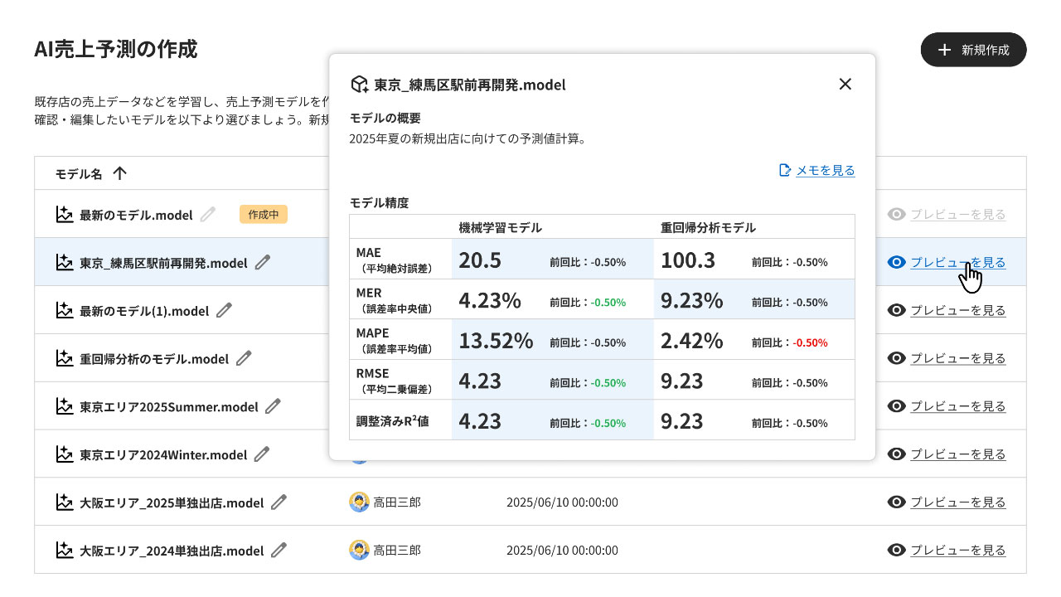Open プレビューを見る for 大阪エリア_2025単独出店.model
1061x597 pixels.
tap(957, 502)
